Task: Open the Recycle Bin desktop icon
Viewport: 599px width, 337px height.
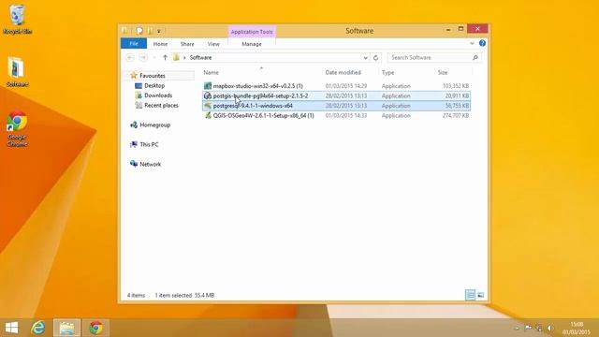Action: pyautogui.click(x=17, y=19)
